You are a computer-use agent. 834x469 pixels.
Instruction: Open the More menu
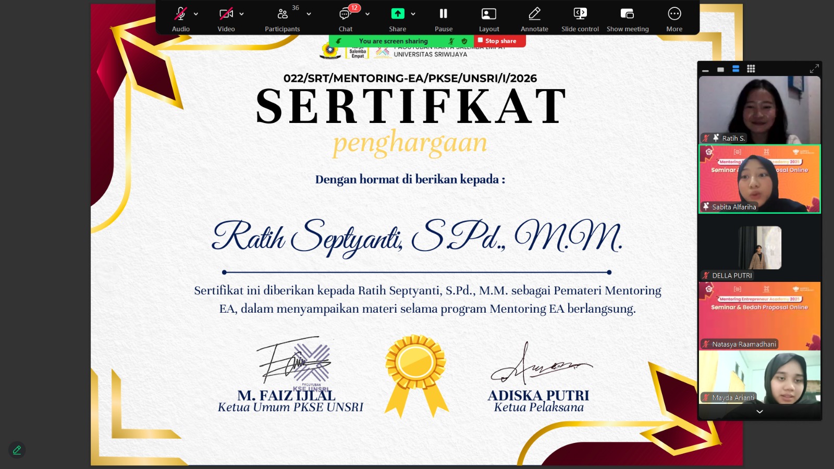point(674,18)
